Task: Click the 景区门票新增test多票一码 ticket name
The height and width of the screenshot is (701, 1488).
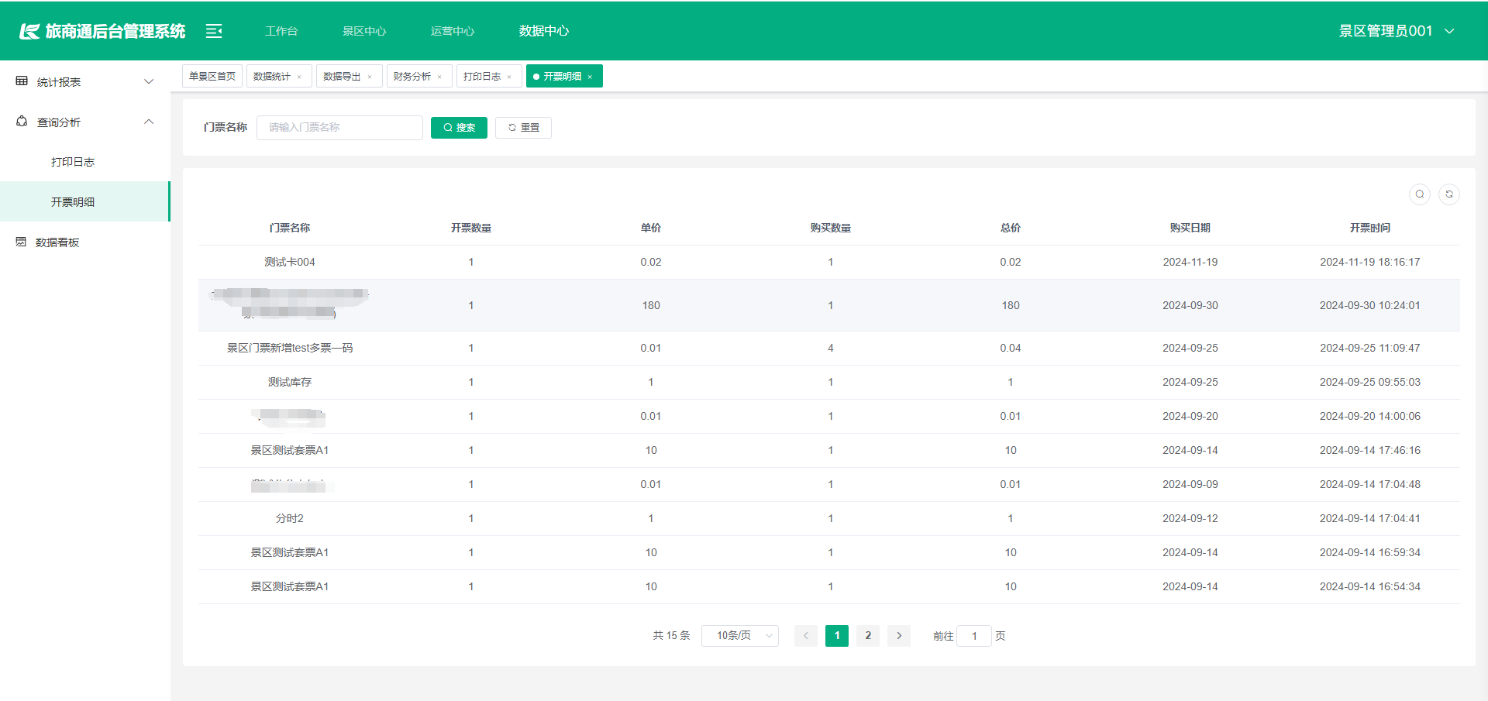Action: click(290, 348)
